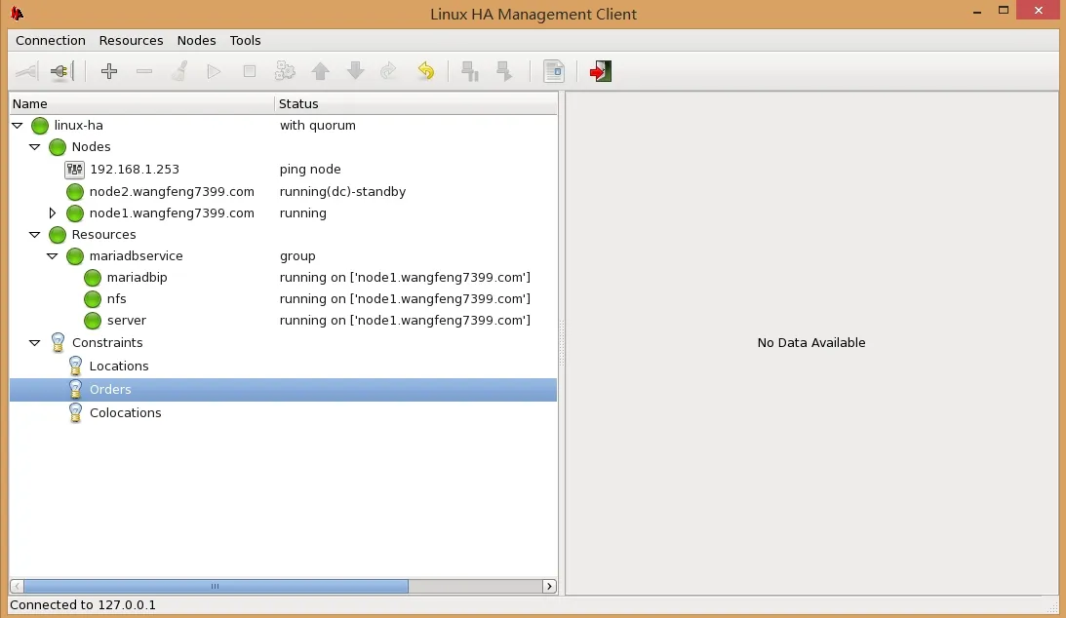This screenshot has width=1066, height=618.
Task: Click the 'with quorum' status text
Action: coord(318,126)
